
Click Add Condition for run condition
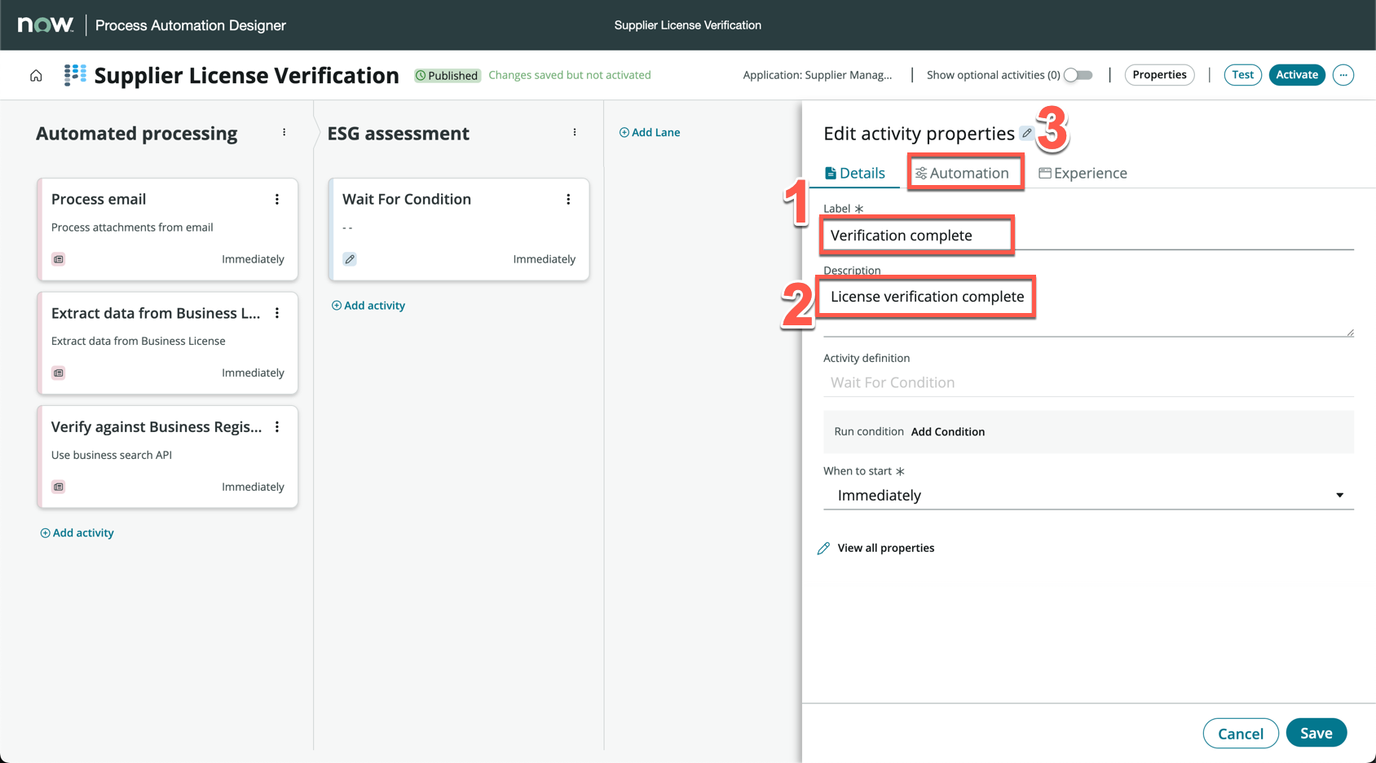(x=947, y=432)
